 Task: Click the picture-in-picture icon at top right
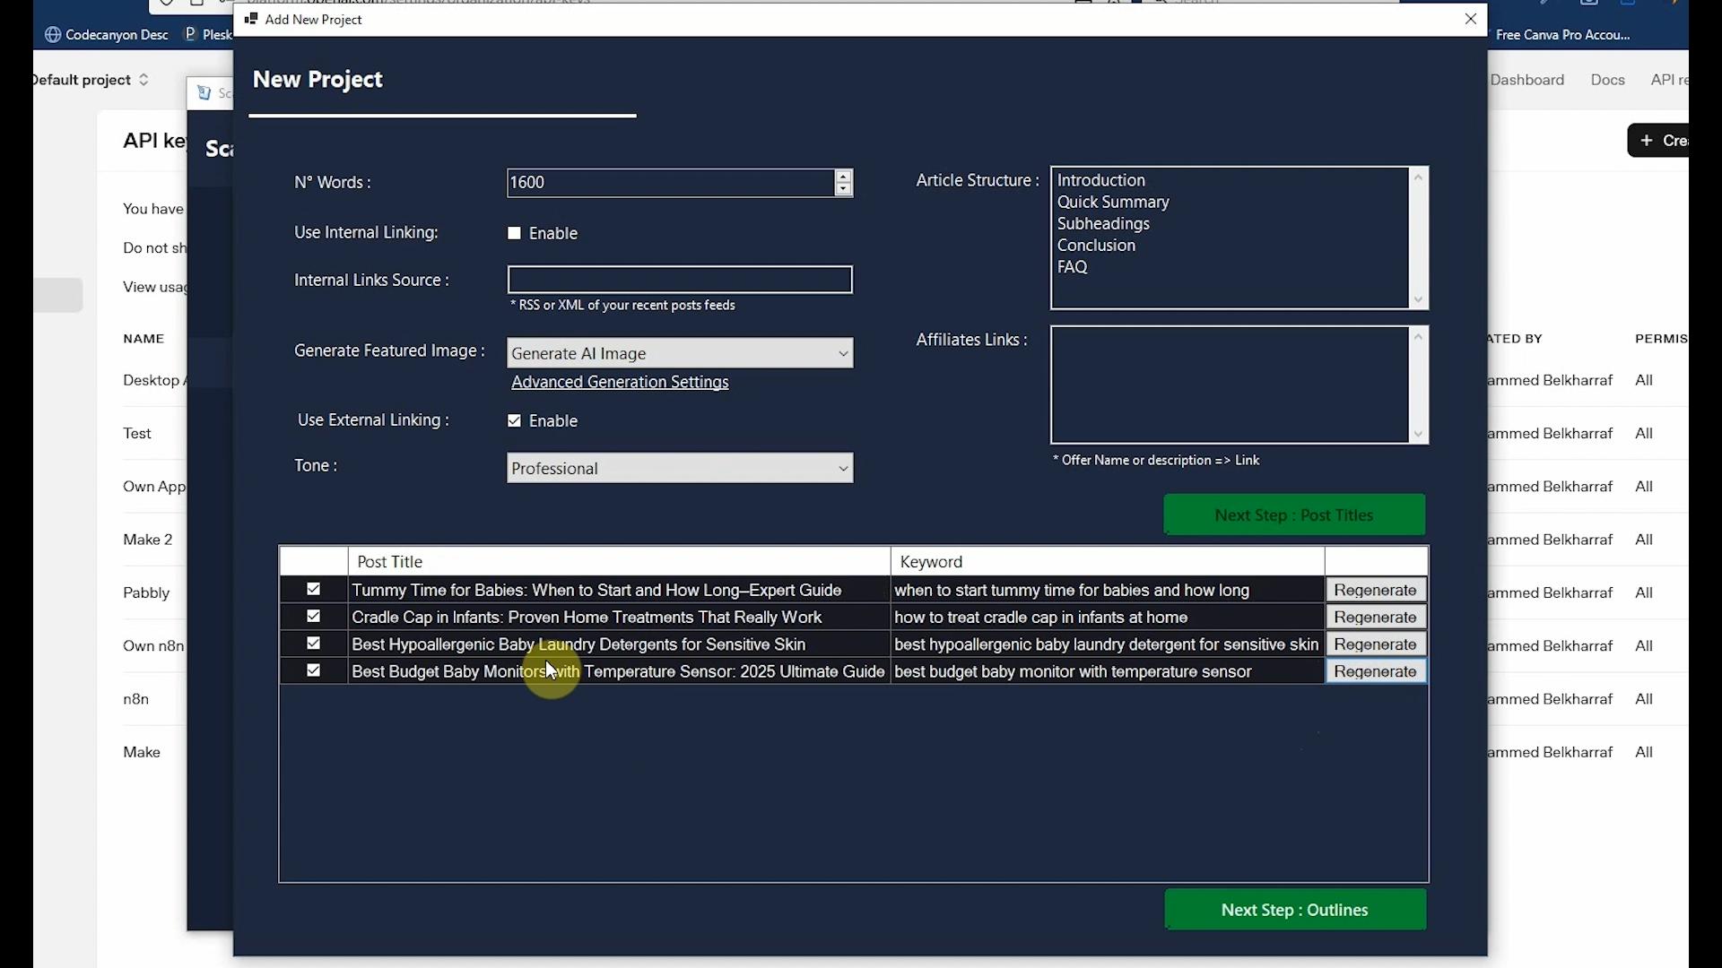(1628, 3)
